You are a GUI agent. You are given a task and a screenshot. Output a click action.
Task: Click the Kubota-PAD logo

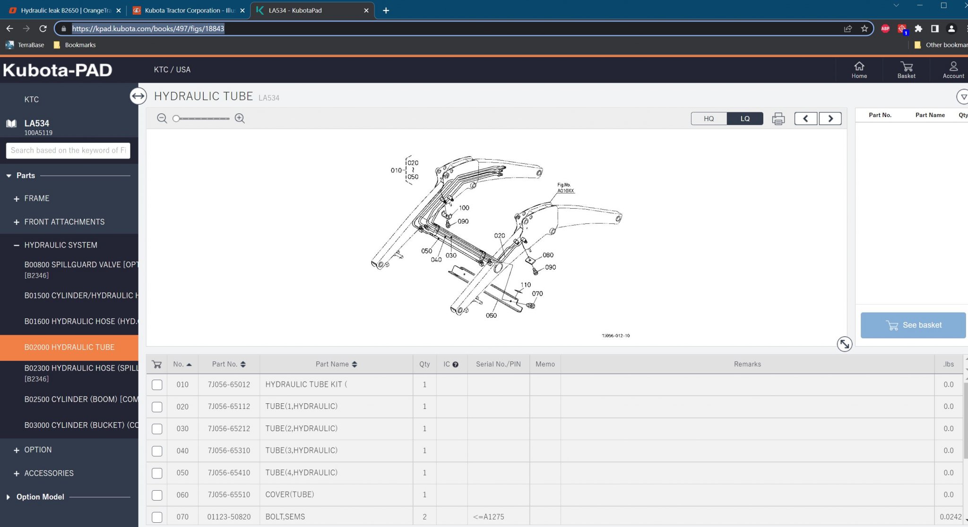coord(57,70)
